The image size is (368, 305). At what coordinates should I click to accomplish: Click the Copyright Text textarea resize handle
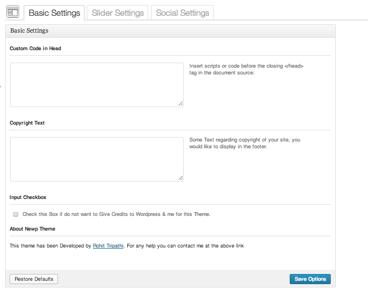(x=180, y=178)
